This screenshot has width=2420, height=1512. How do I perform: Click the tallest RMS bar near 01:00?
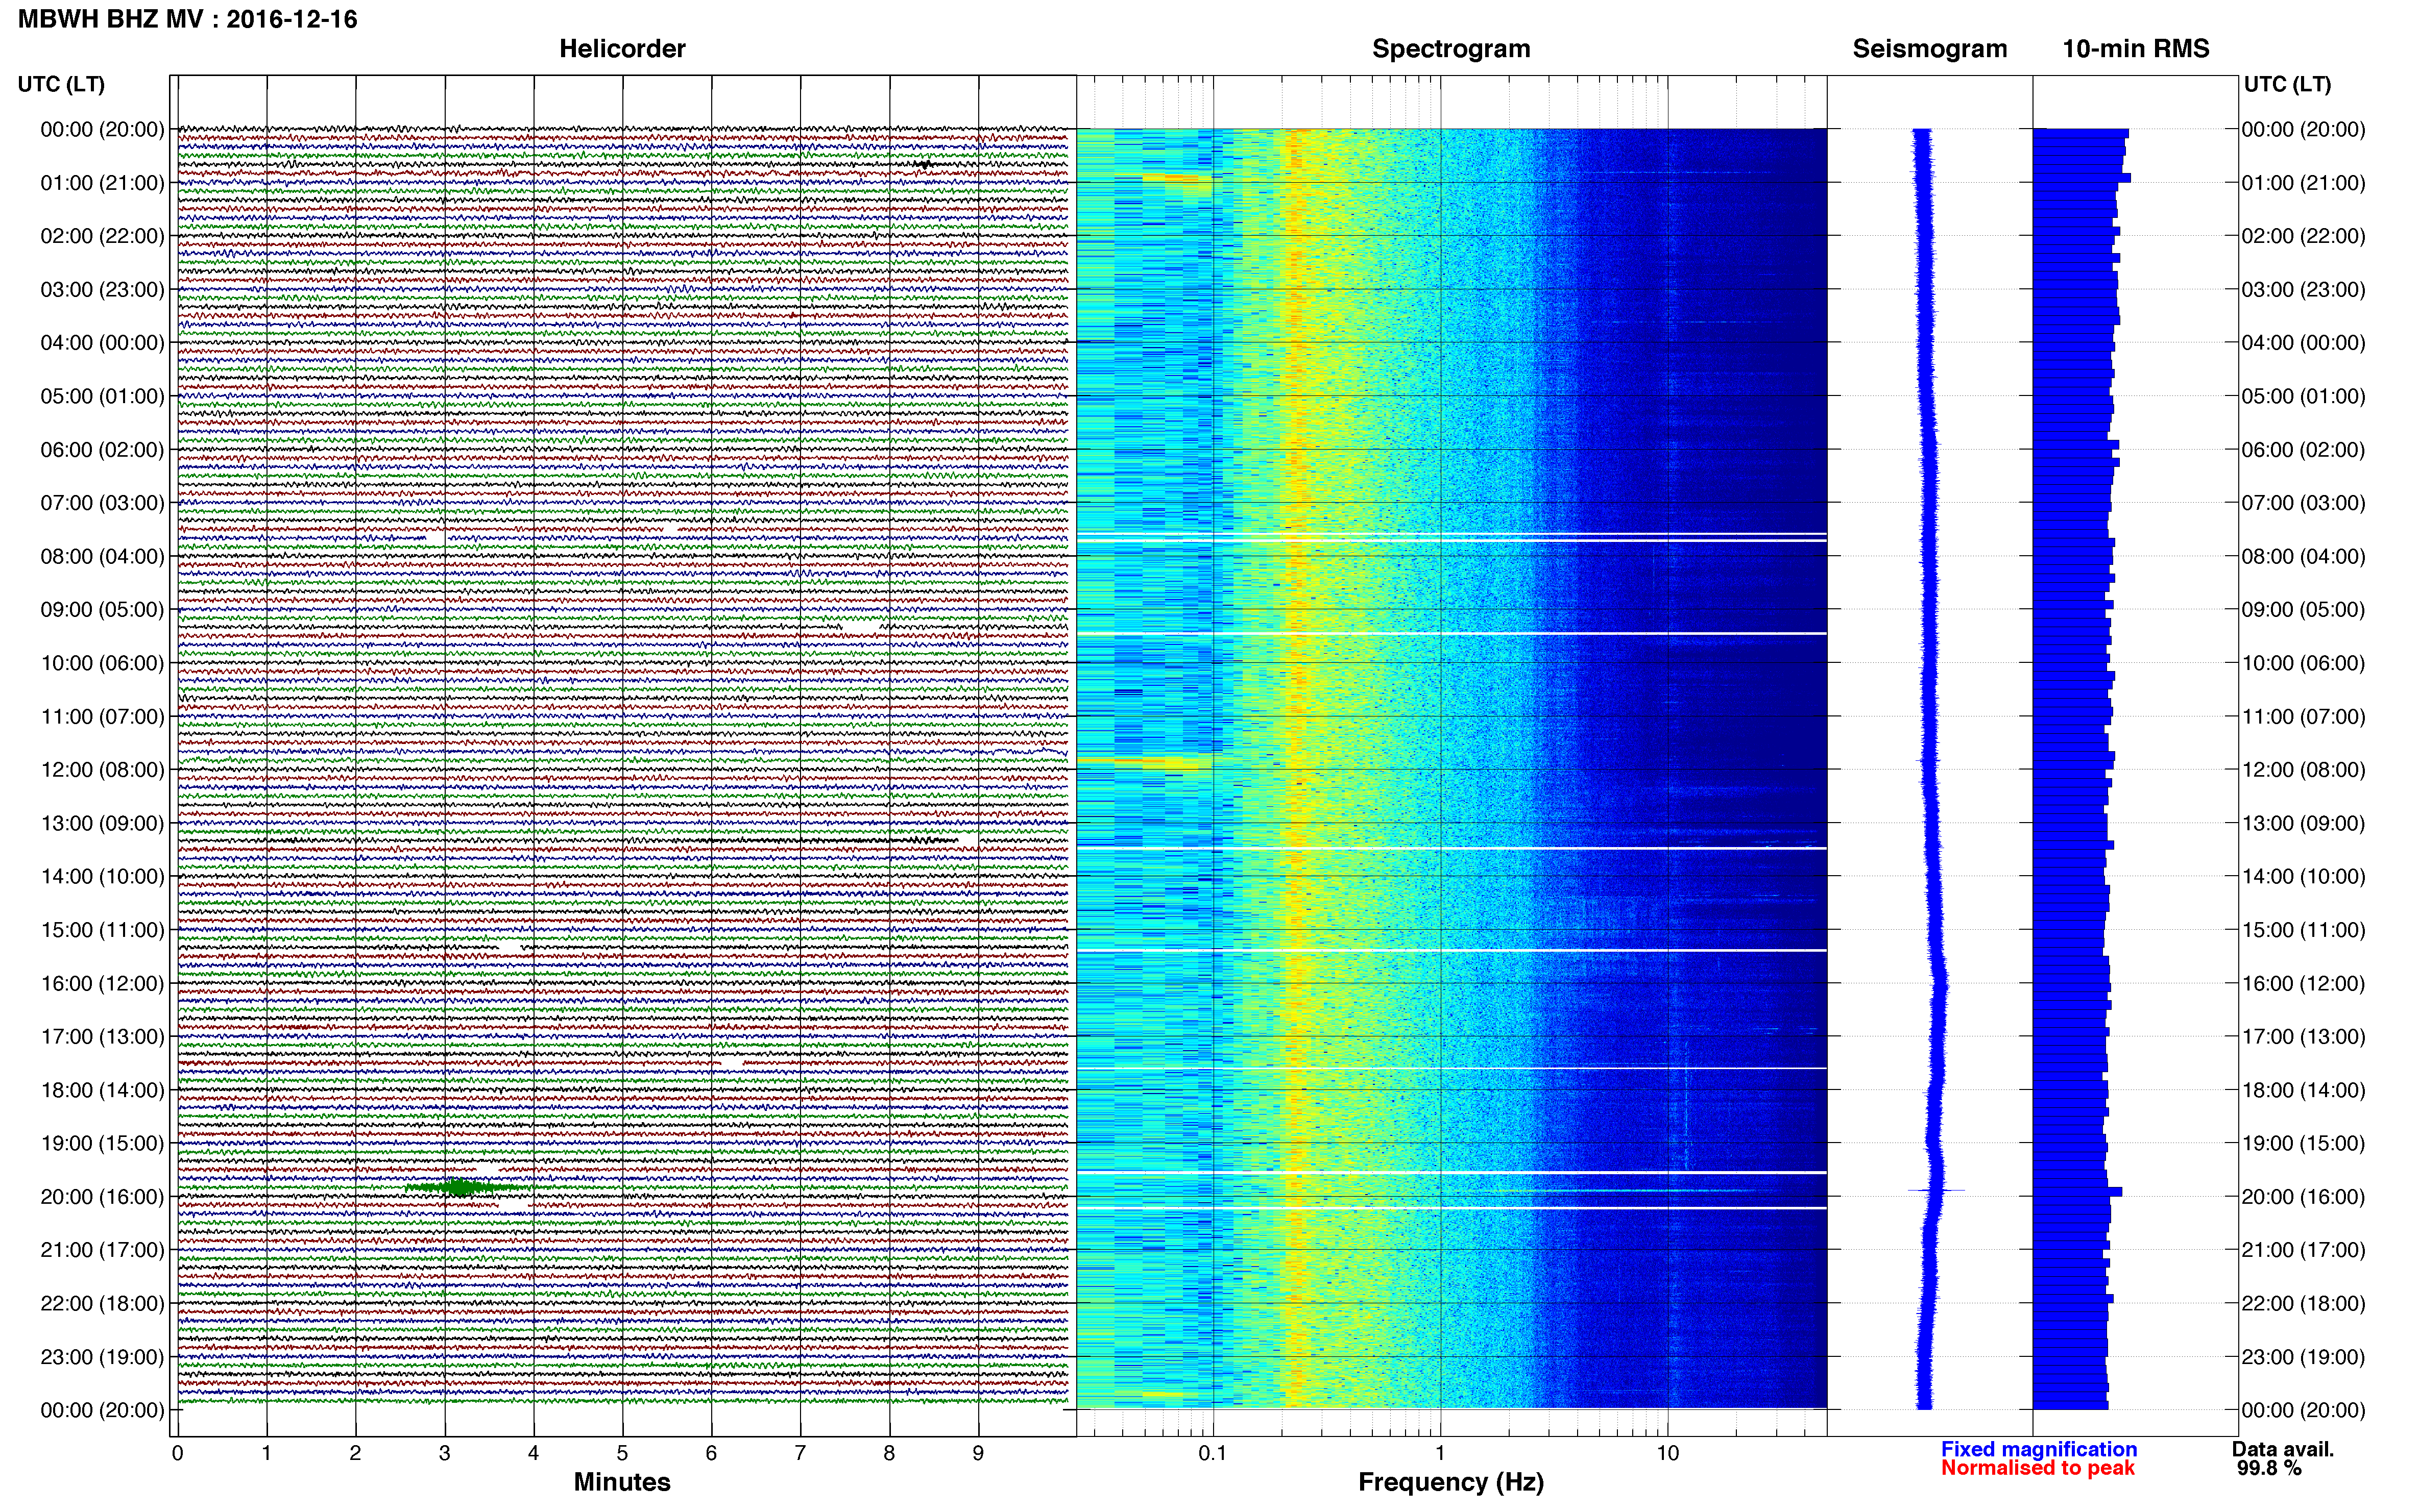click(x=2082, y=178)
